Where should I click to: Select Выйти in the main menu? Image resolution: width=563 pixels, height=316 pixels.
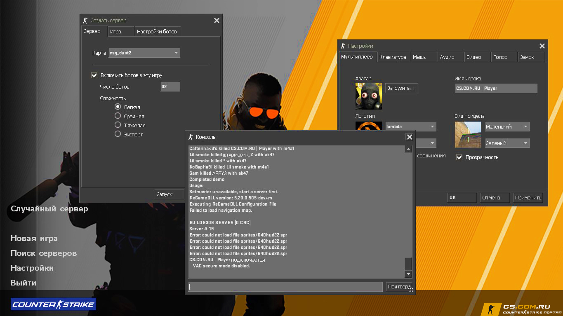[x=24, y=283]
